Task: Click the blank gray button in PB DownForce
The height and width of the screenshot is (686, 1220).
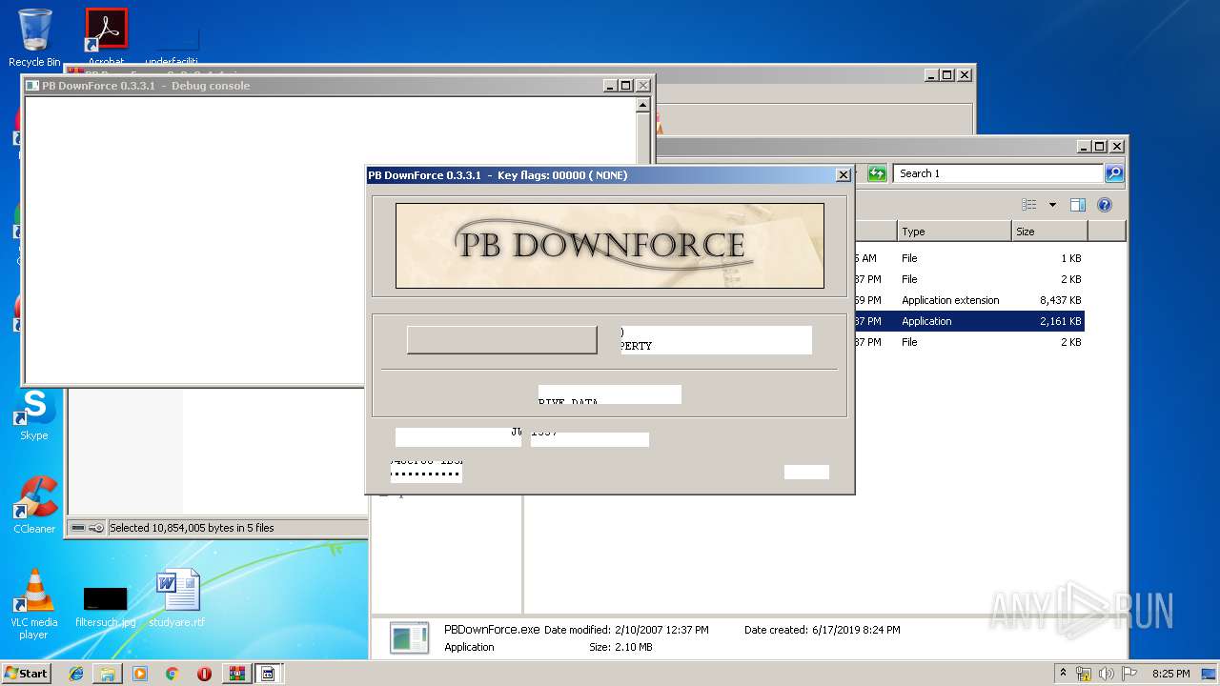Action: (501, 340)
